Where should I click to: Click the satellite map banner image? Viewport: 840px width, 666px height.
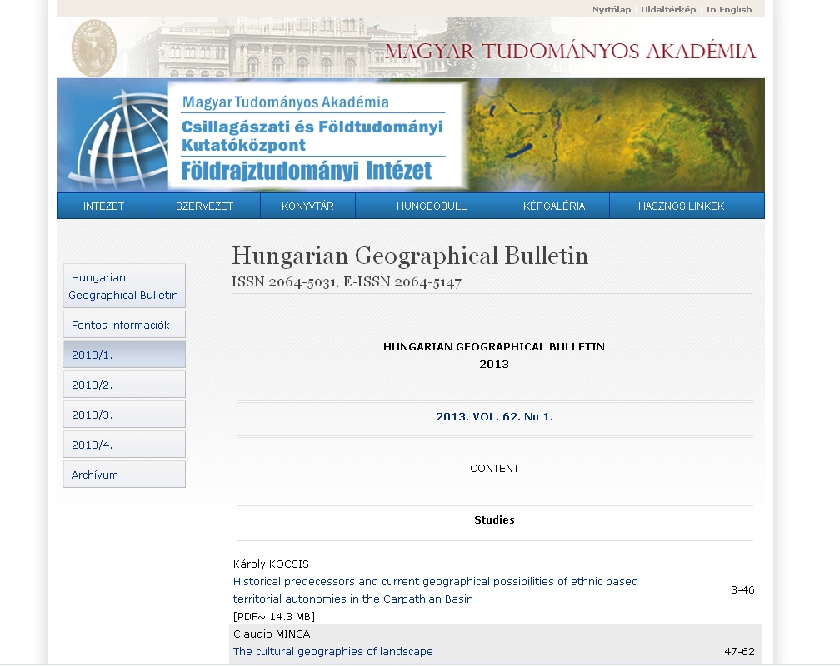[616, 136]
